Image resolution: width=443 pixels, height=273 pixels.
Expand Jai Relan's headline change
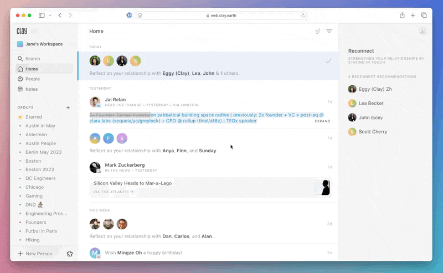click(x=322, y=121)
